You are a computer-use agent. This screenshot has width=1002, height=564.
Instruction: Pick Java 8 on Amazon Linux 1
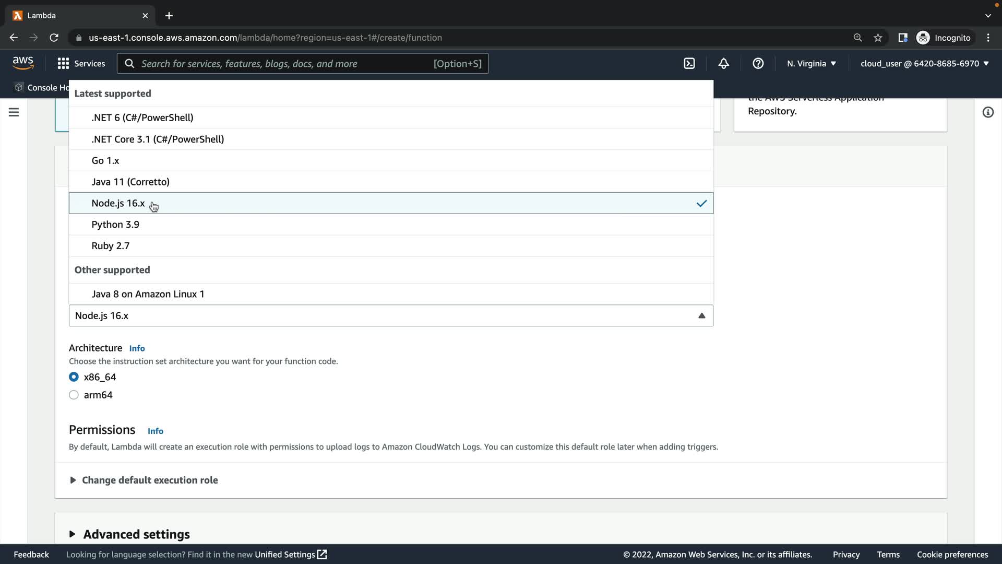pyautogui.click(x=148, y=294)
